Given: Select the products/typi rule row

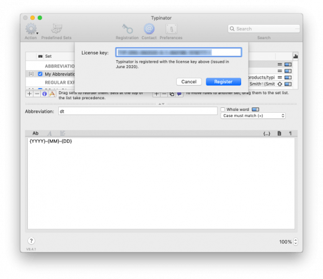Looking at the screenshot, I should click(x=270, y=77).
